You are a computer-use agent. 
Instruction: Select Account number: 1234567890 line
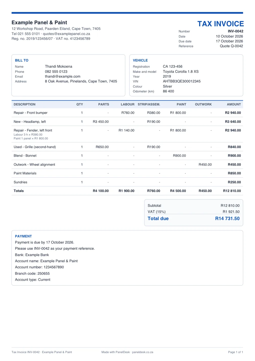(39, 267)
